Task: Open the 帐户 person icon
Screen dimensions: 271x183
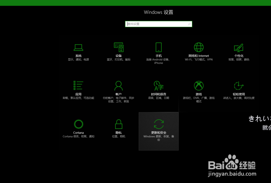Action: (119, 86)
